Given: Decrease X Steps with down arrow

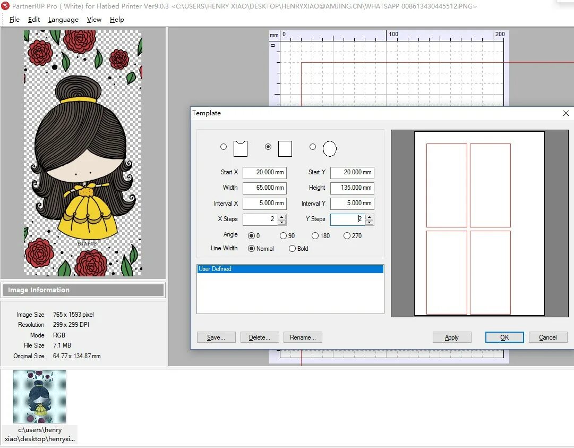Looking at the screenshot, I should click(281, 222).
